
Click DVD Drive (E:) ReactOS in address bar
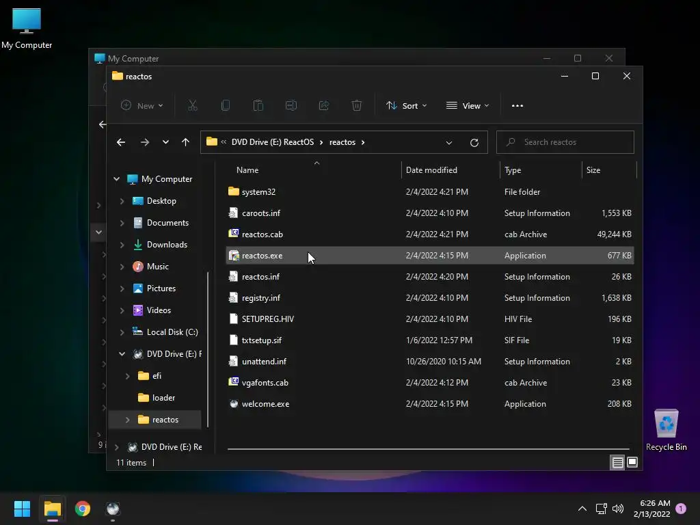point(272,142)
